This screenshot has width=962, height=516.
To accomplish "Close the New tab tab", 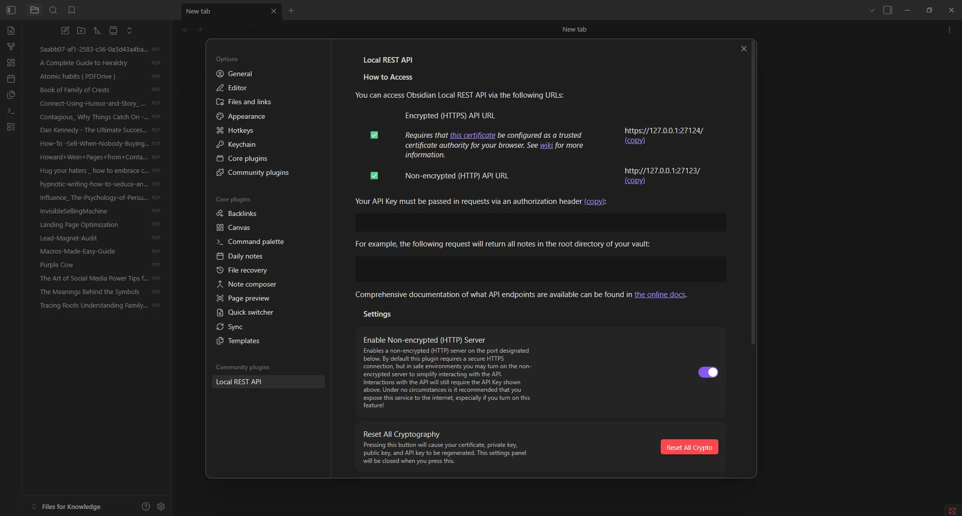I will click(274, 11).
